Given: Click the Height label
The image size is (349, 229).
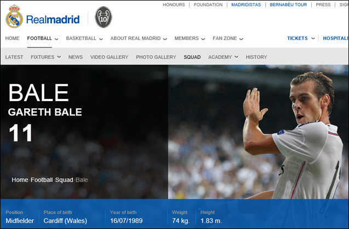Looking at the screenshot, I should (x=208, y=213).
